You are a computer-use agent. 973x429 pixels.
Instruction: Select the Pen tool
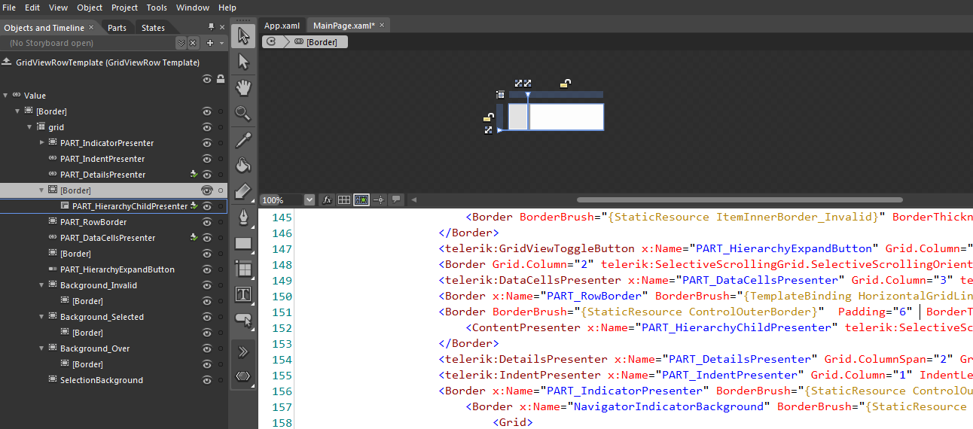coord(243,218)
